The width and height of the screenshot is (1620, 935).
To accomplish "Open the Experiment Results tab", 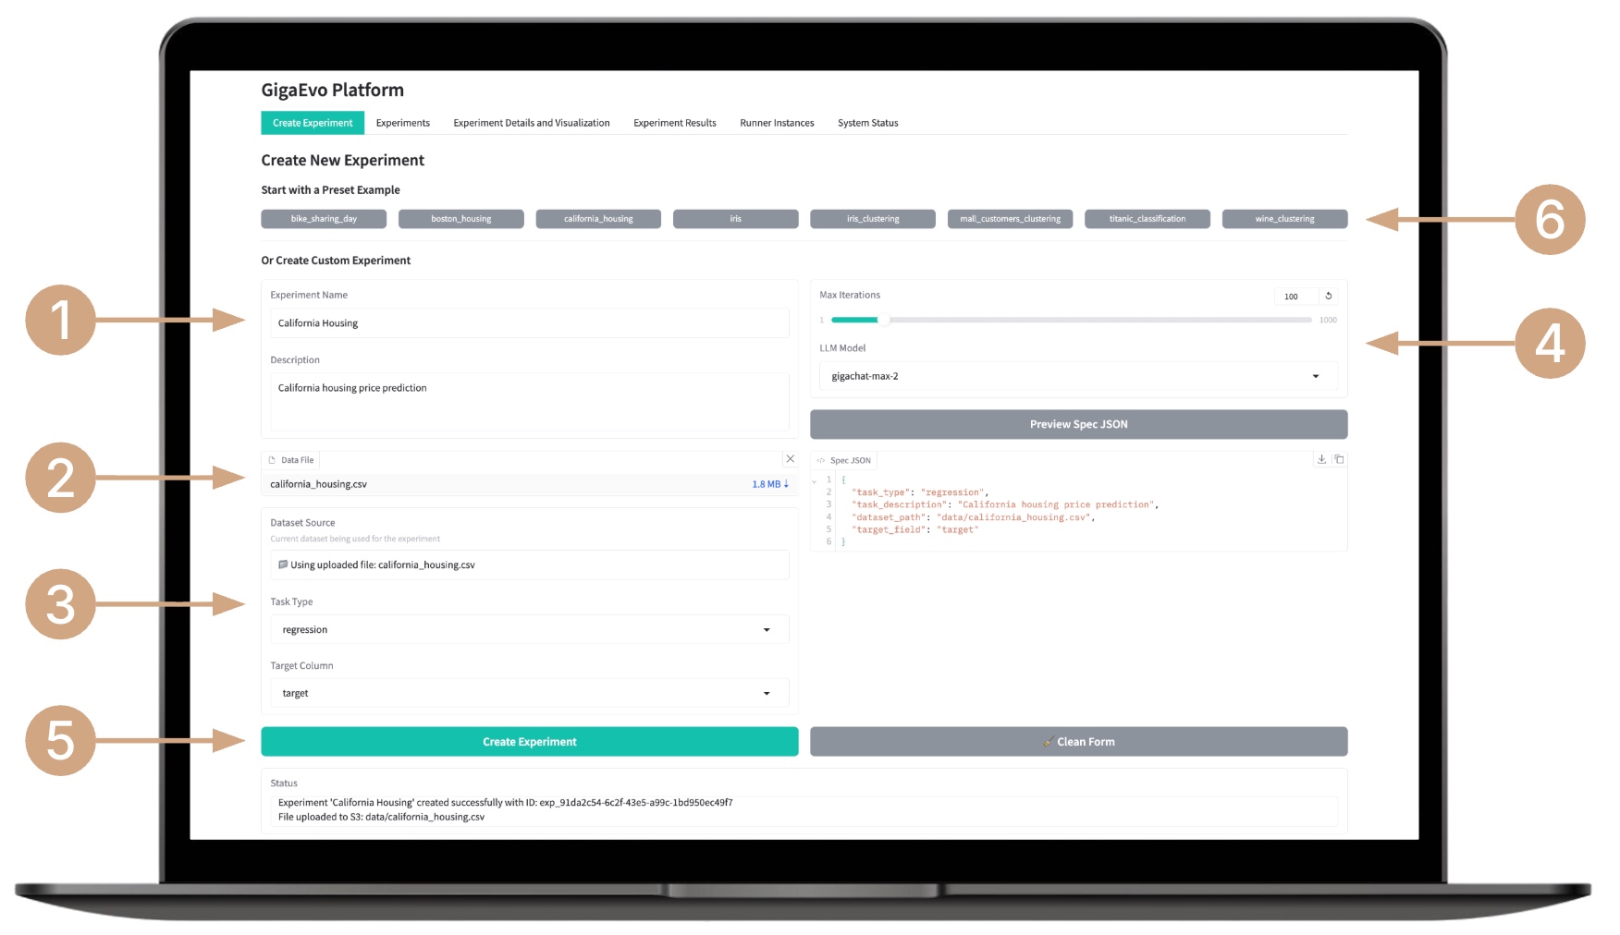I will pos(674,123).
